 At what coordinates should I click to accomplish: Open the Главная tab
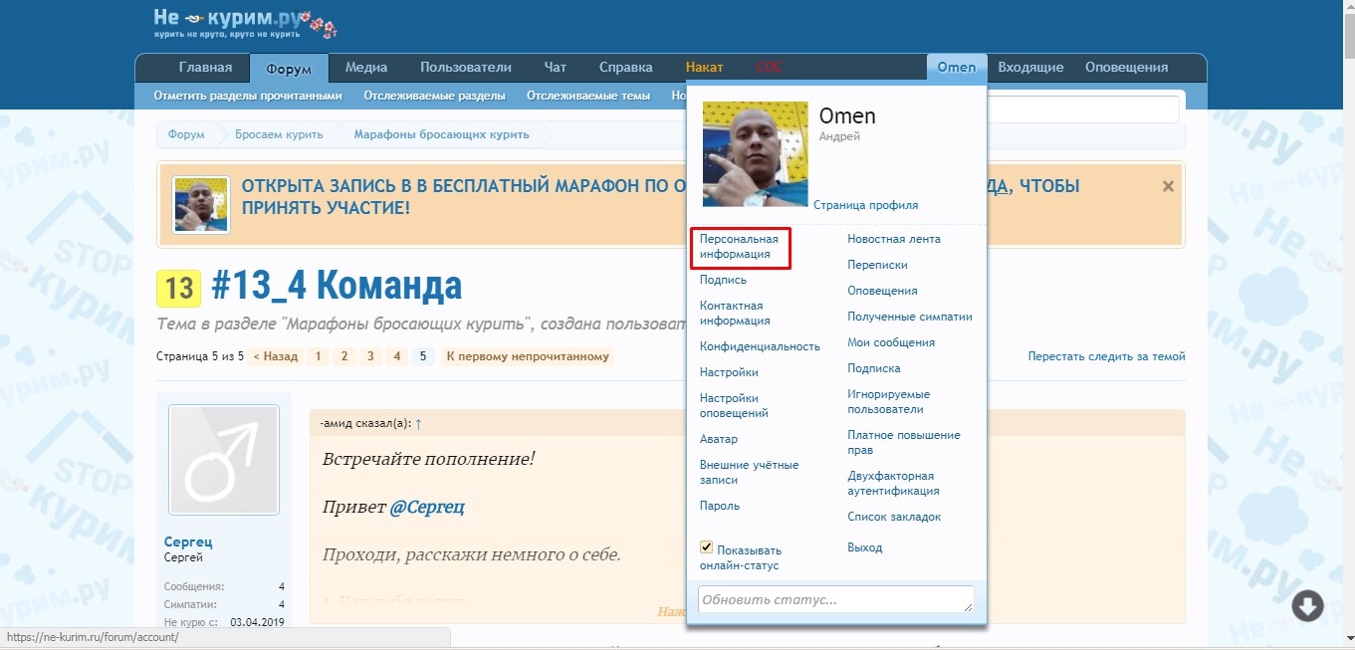pyautogui.click(x=205, y=68)
